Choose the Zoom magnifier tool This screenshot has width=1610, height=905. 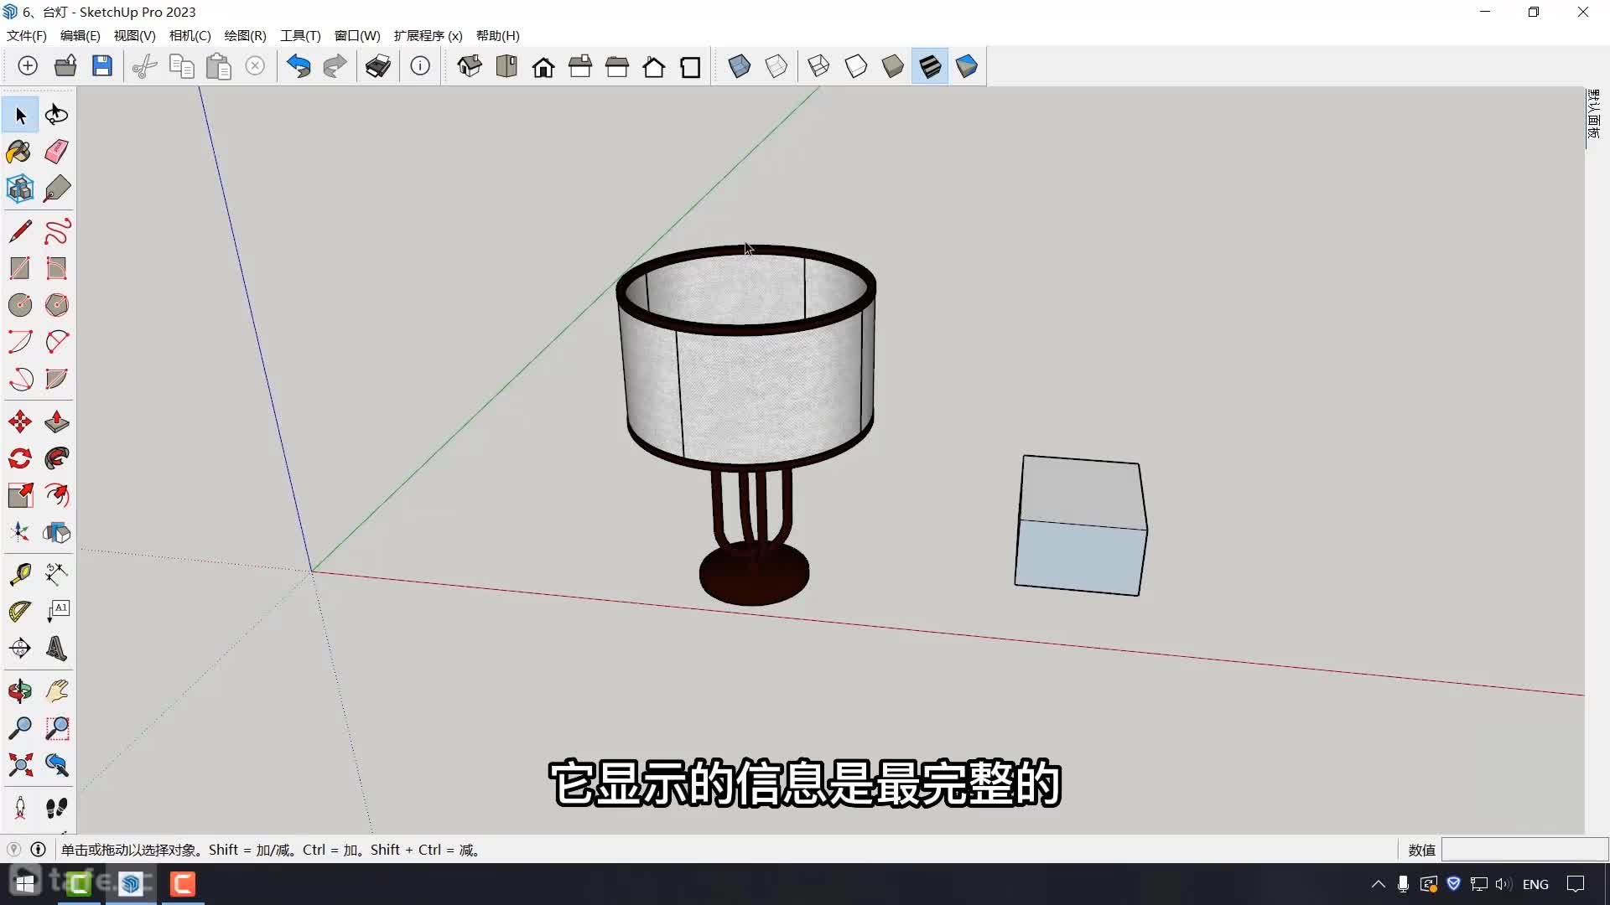point(20,728)
